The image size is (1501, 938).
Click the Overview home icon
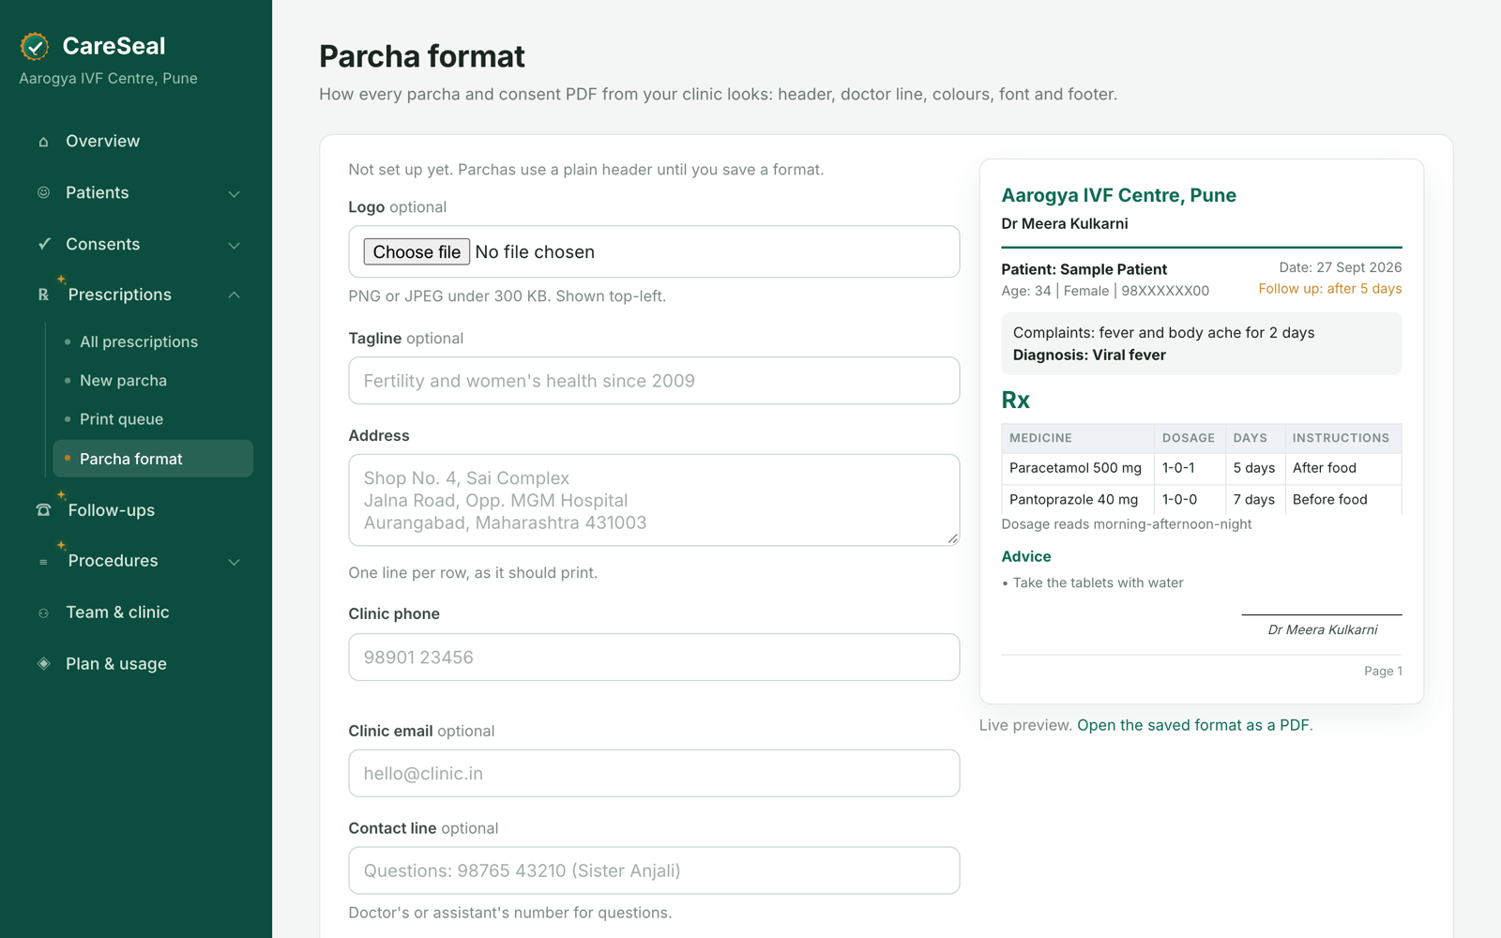coord(43,142)
